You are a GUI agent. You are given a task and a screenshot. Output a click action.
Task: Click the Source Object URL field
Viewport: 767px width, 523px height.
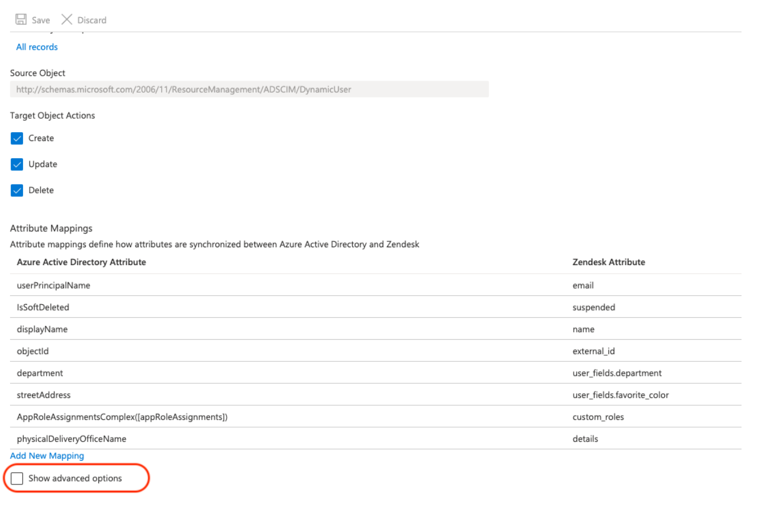coord(249,90)
